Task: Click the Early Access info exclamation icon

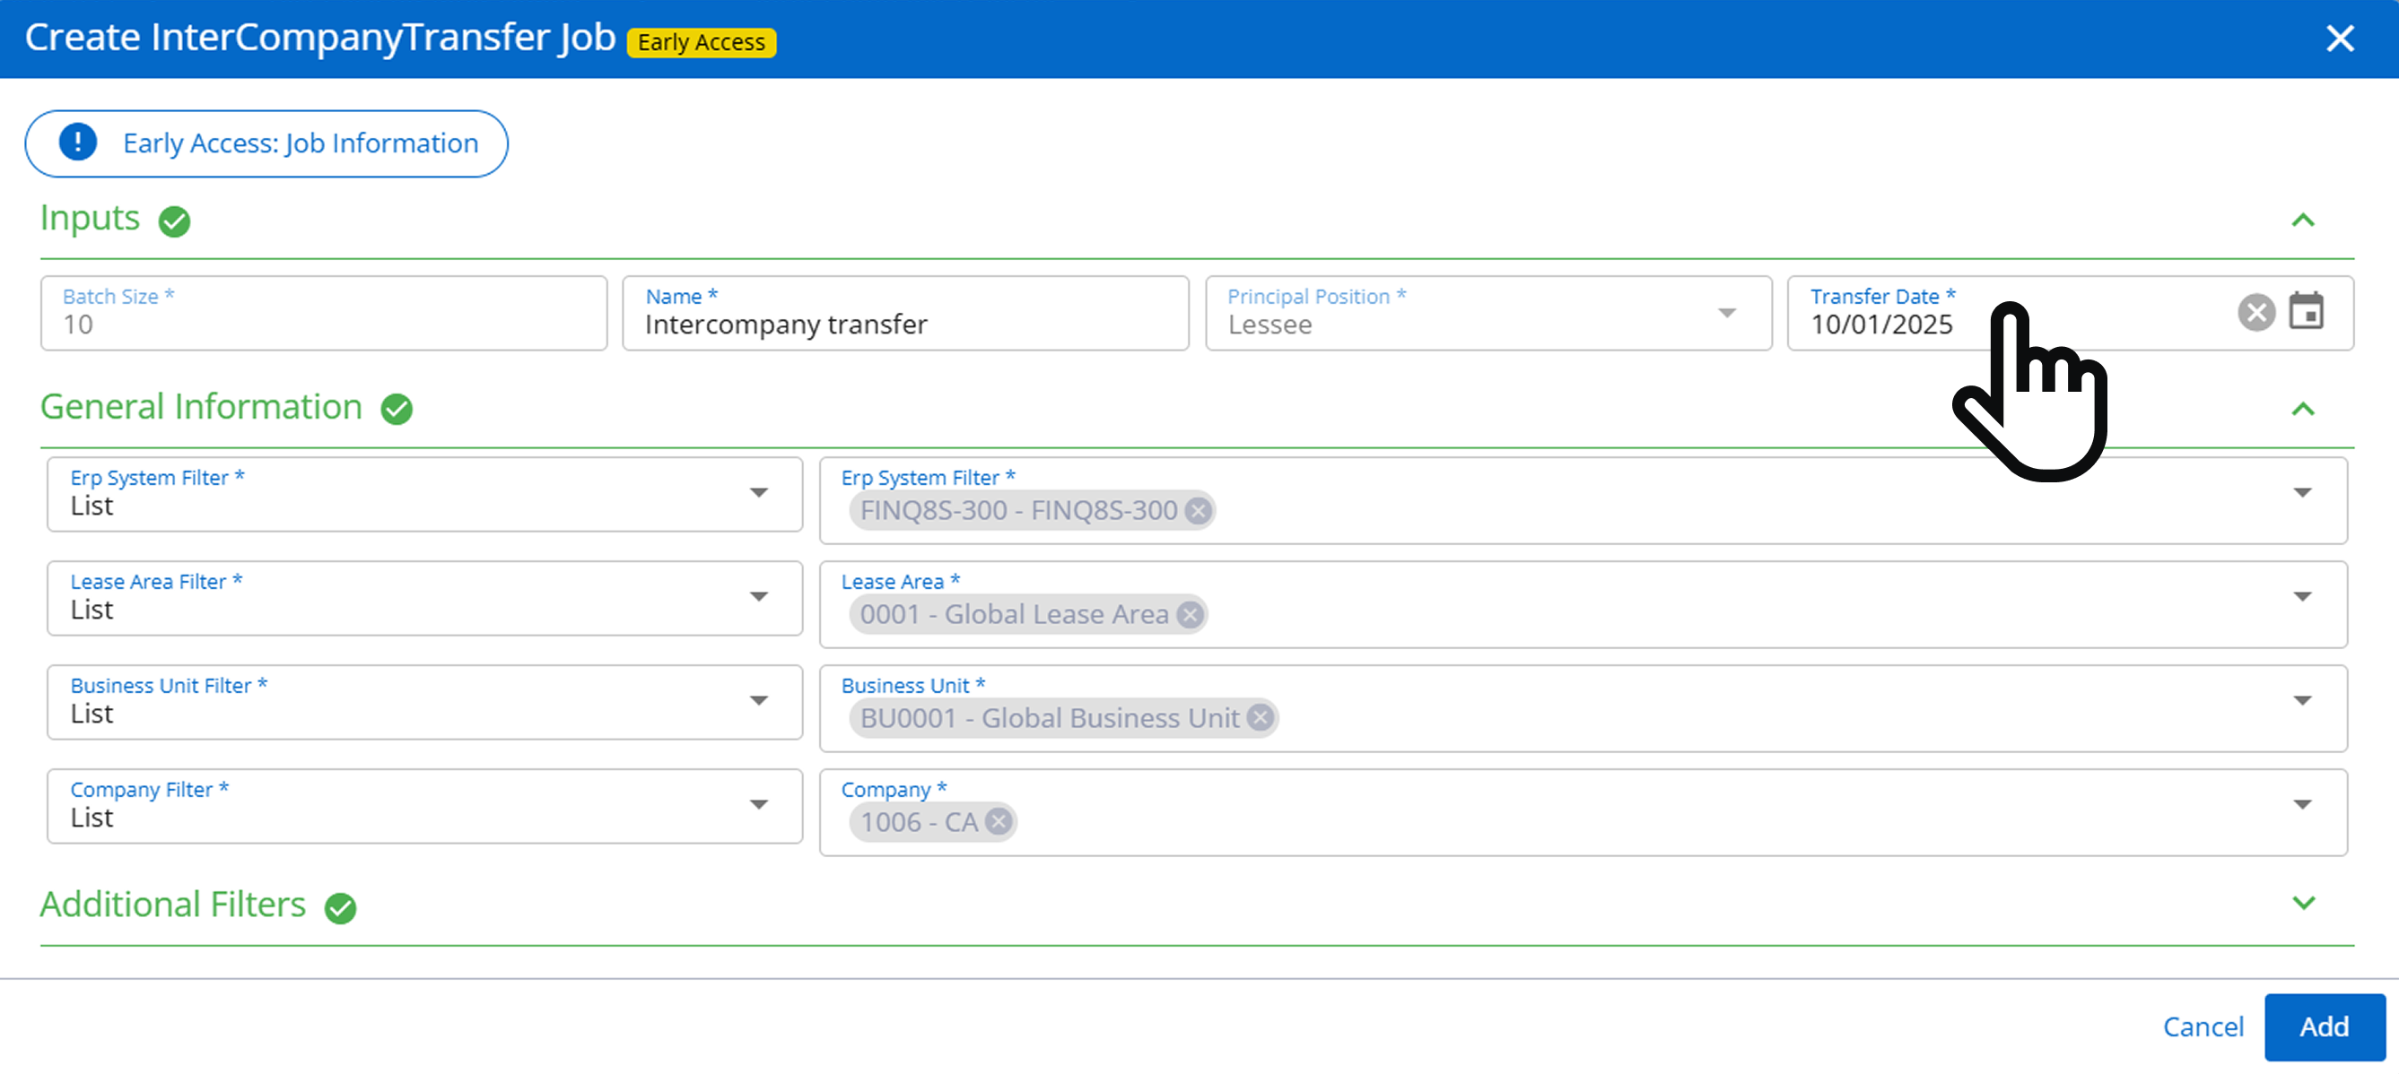Action: 77,143
